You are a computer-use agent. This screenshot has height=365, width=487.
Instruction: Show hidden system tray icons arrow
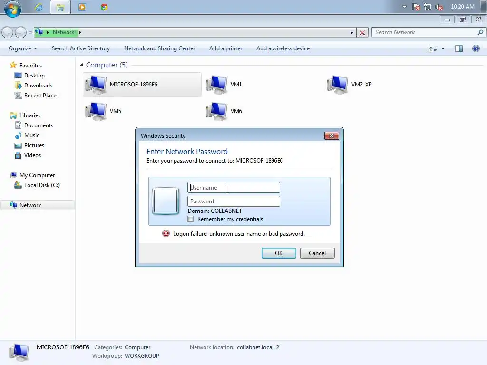404,7
